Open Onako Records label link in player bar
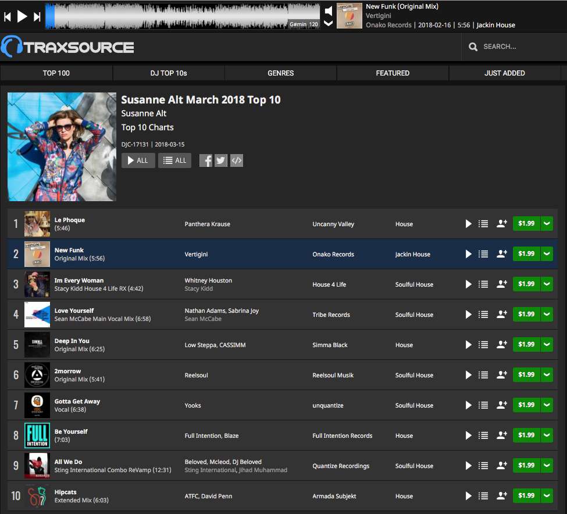This screenshot has height=514, width=567. 388,25
